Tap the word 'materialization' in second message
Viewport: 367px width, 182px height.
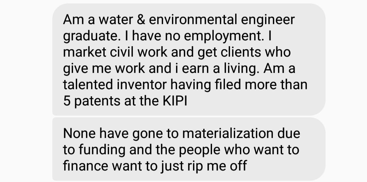227,133
